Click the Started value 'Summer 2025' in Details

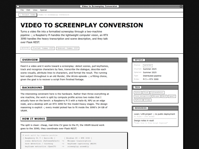(x=150, y=69)
